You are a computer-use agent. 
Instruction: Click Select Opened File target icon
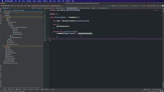(33, 8)
